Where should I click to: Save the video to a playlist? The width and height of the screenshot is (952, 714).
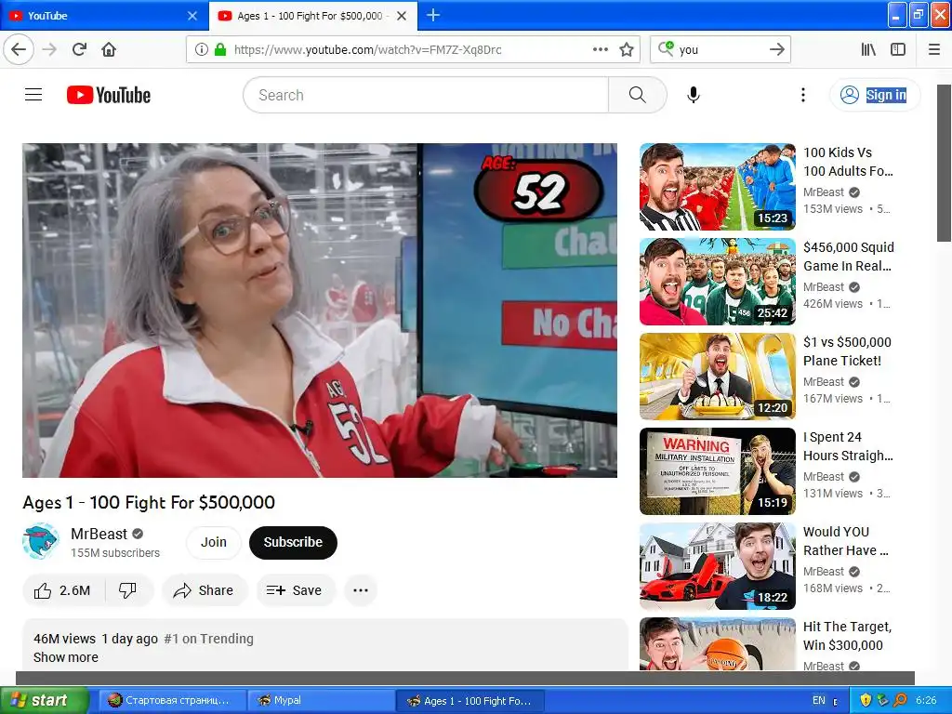point(295,590)
